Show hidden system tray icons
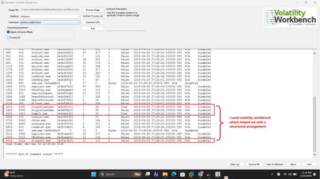 point(272,174)
